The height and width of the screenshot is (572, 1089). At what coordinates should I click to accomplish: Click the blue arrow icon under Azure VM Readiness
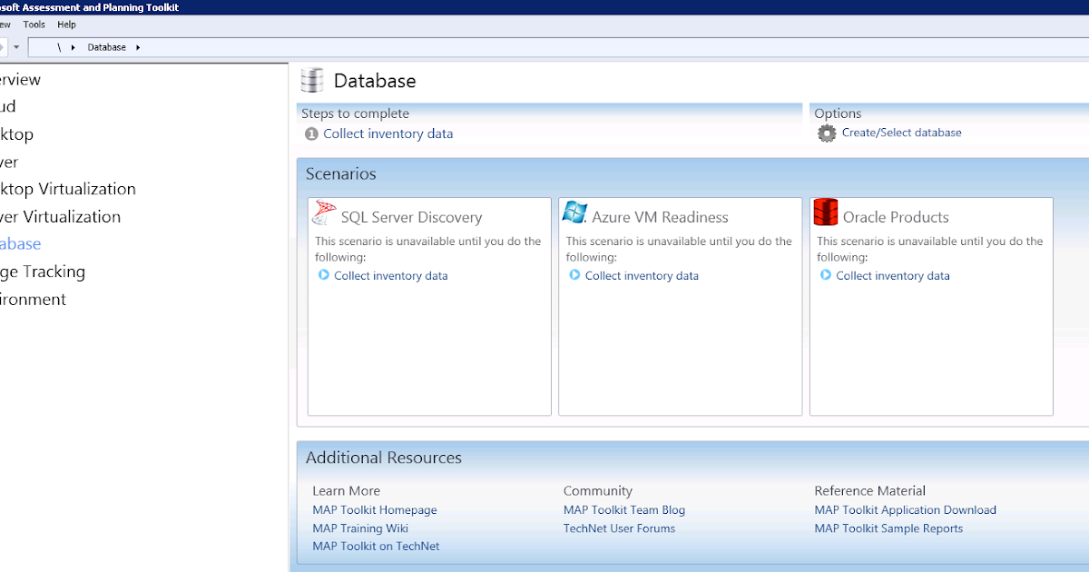click(575, 275)
